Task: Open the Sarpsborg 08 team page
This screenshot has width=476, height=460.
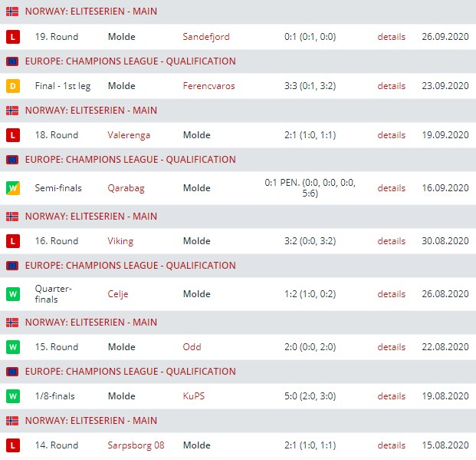Action: tap(136, 445)
